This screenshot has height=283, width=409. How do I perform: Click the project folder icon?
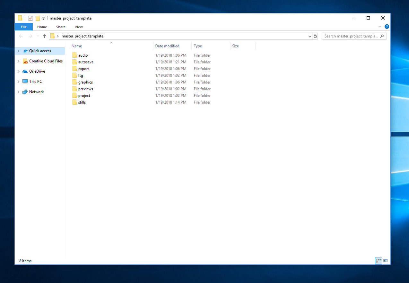point(74,96)
